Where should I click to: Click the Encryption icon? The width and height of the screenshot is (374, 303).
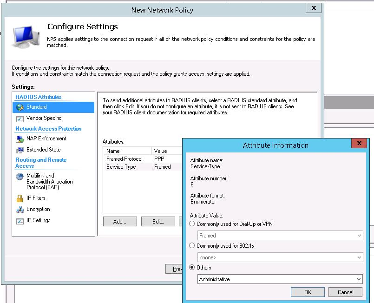[20, 209]
